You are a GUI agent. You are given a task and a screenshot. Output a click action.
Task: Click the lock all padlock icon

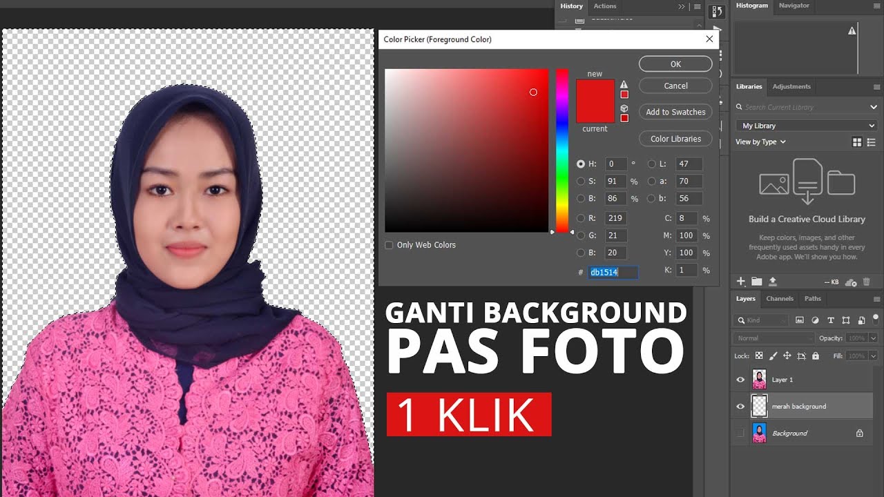pos(816,356)
